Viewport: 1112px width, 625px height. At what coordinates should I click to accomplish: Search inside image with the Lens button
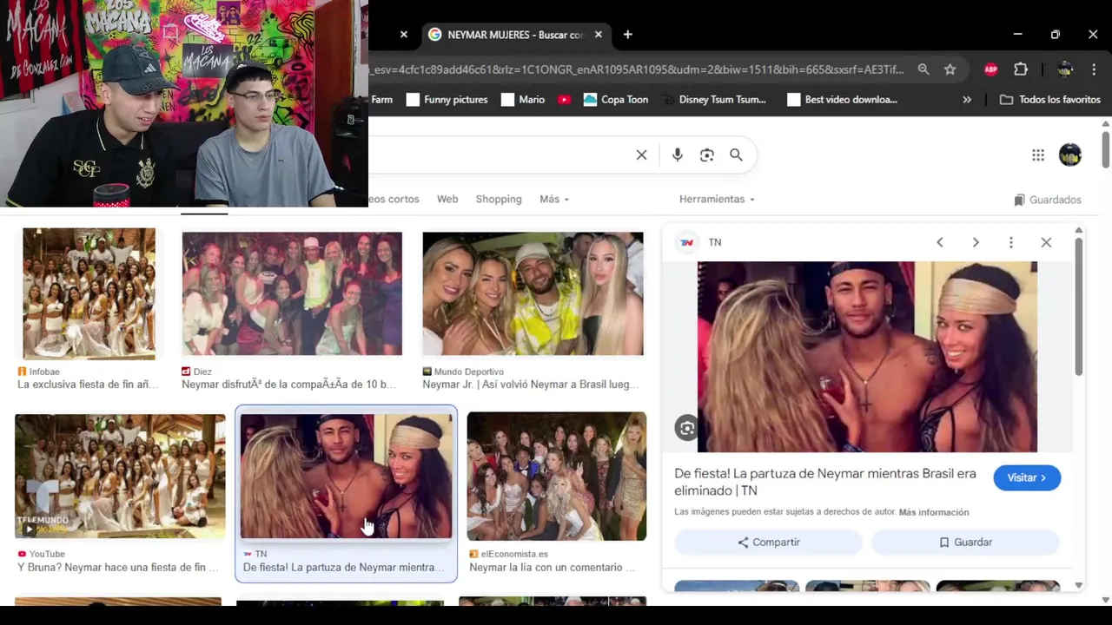coord(687,428)
